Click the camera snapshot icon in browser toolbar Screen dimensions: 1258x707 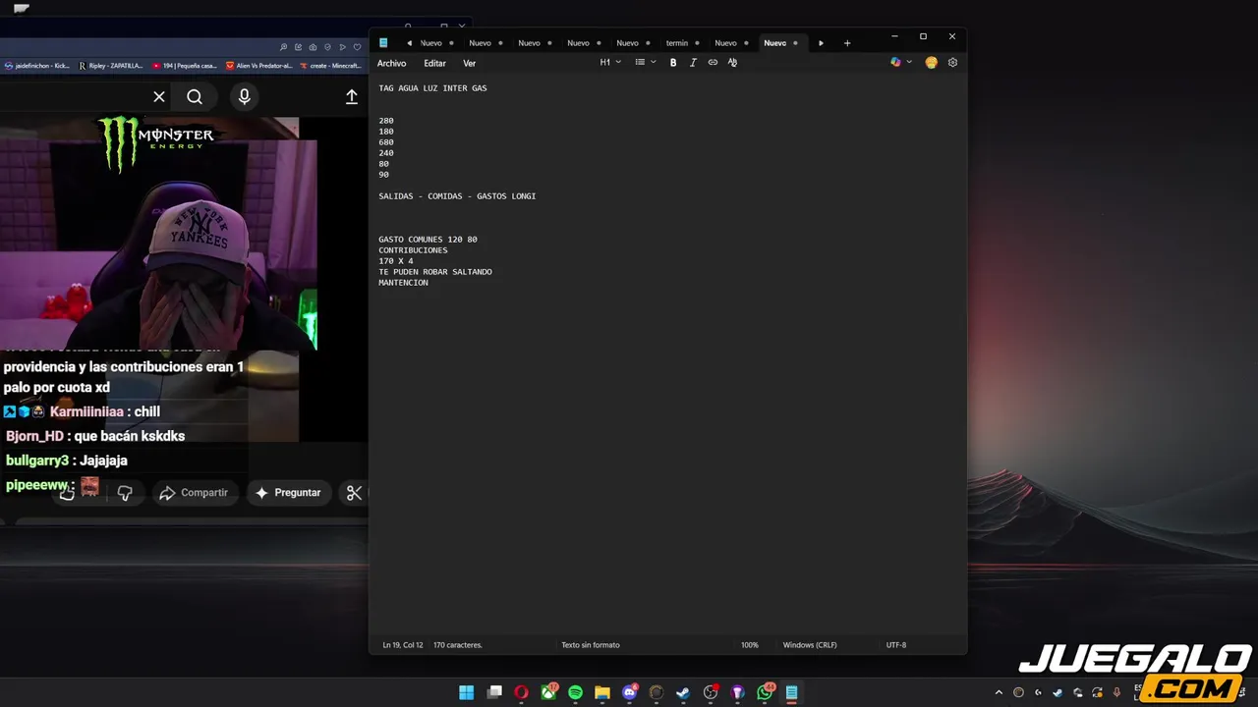click(x=313, y=47)
